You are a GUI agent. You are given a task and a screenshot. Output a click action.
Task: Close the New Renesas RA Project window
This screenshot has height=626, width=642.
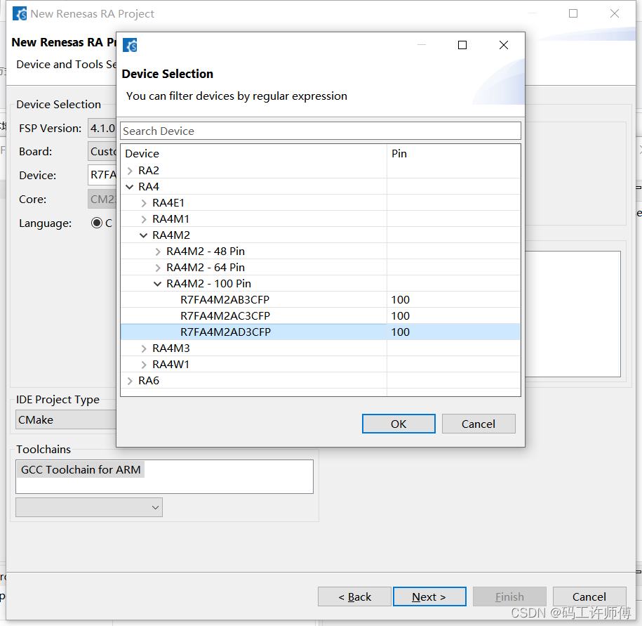tap(614, 13)
